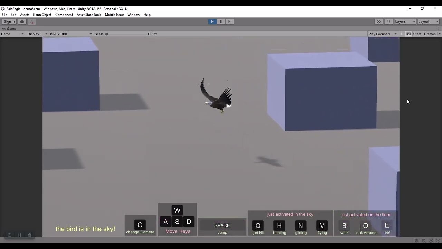
Task: Click the SPACE Jump key
Action: (x=222, y=225)
